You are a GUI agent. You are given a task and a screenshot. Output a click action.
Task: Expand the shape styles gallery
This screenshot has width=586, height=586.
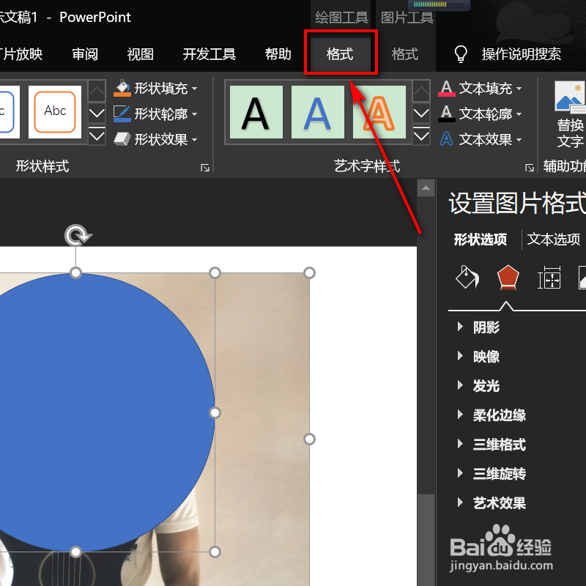[x=97, y=135]
